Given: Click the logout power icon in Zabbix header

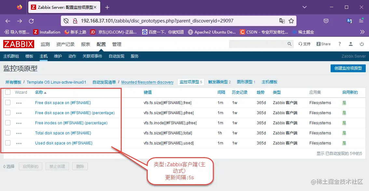Looking at the screenshot, I should (x=361, y=44).
